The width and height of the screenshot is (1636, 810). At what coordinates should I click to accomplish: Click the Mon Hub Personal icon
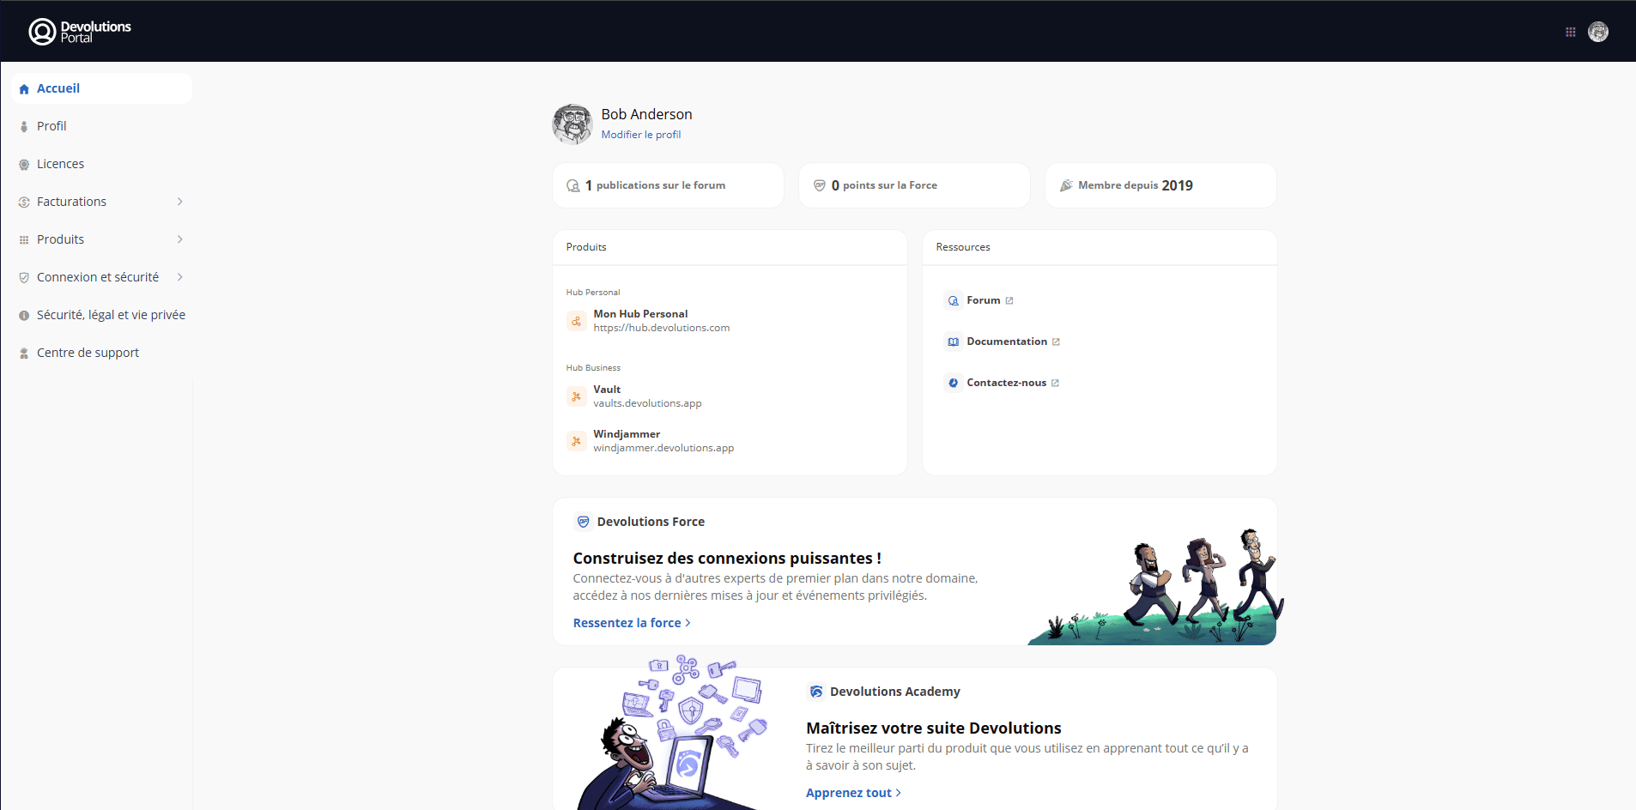click(x=576, y=321)
